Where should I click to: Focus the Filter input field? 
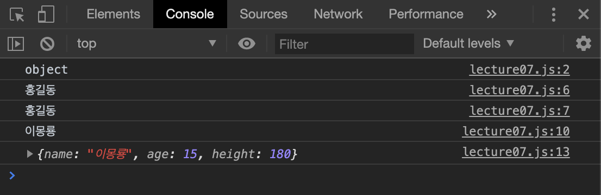344,44
